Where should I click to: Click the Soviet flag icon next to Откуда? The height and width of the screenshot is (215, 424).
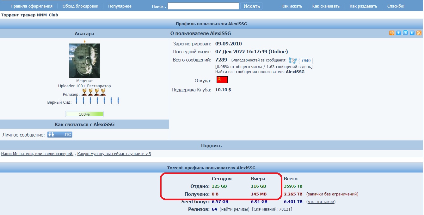tap(222, 80)
